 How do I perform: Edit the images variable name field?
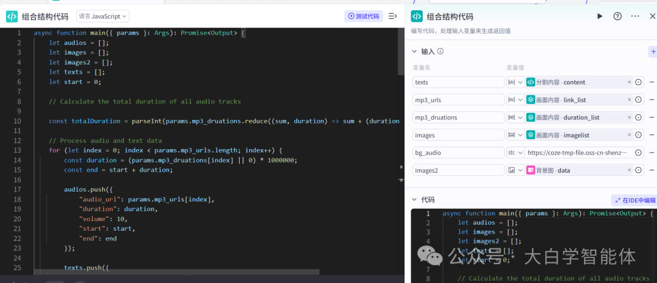(459, 135)
